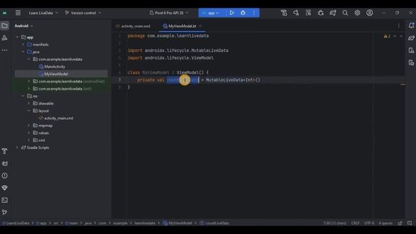The width and height of the screenshot is (416, 234).
Task: Click line 7 gutter number
Action: coord(120,79)
